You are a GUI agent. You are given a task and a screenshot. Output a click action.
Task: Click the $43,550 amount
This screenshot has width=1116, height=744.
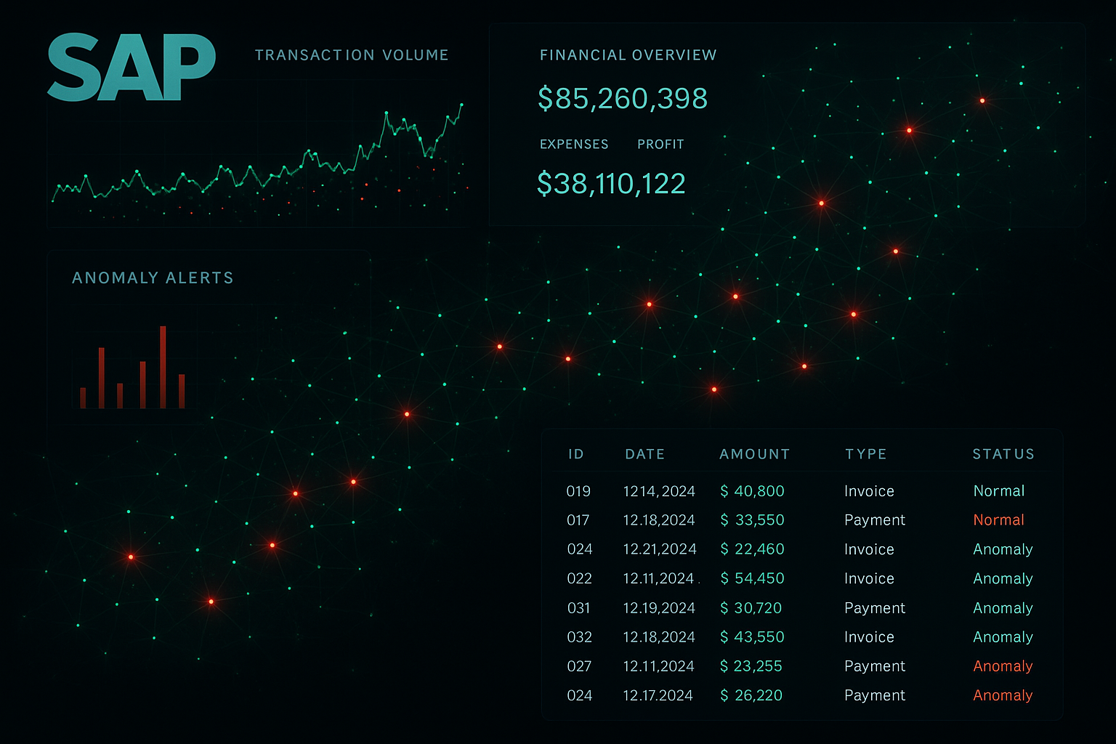tap(752, 637)
